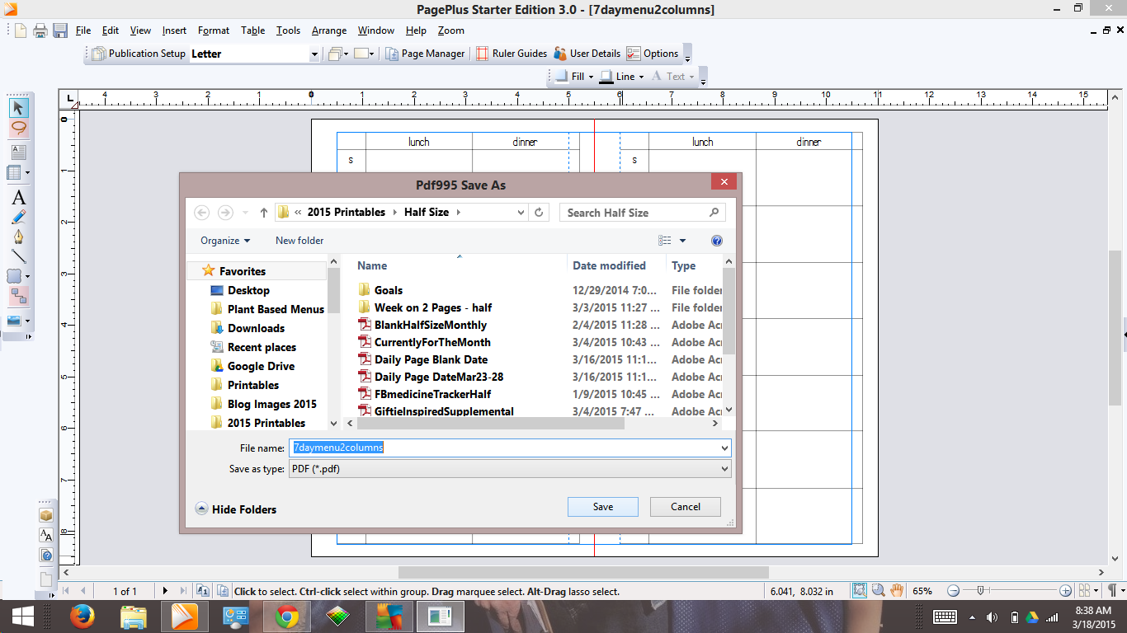Launch Firefox from the taskbar
This screenshot has width=1127, height=633.
click(83, 616)
